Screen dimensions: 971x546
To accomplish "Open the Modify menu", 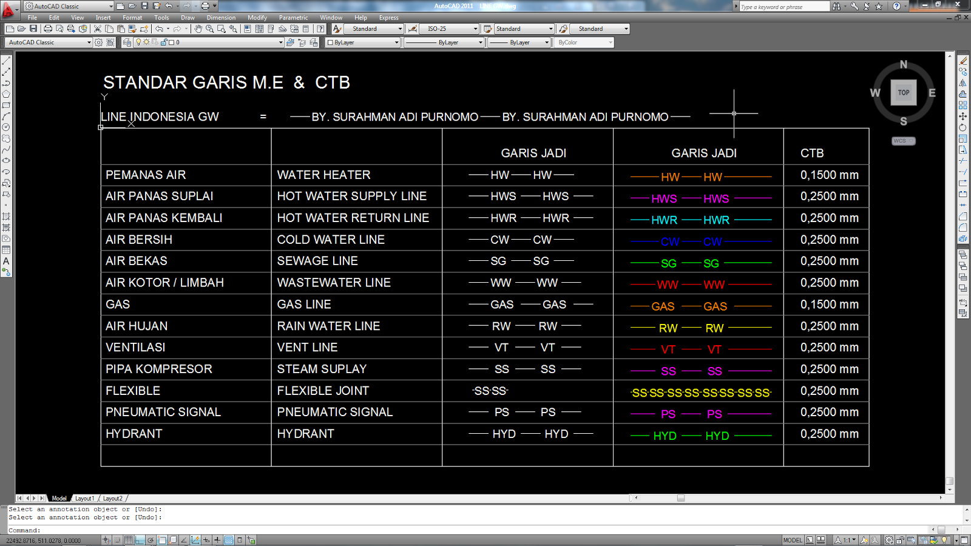I will pyautogui.click(x=257, y=18).
